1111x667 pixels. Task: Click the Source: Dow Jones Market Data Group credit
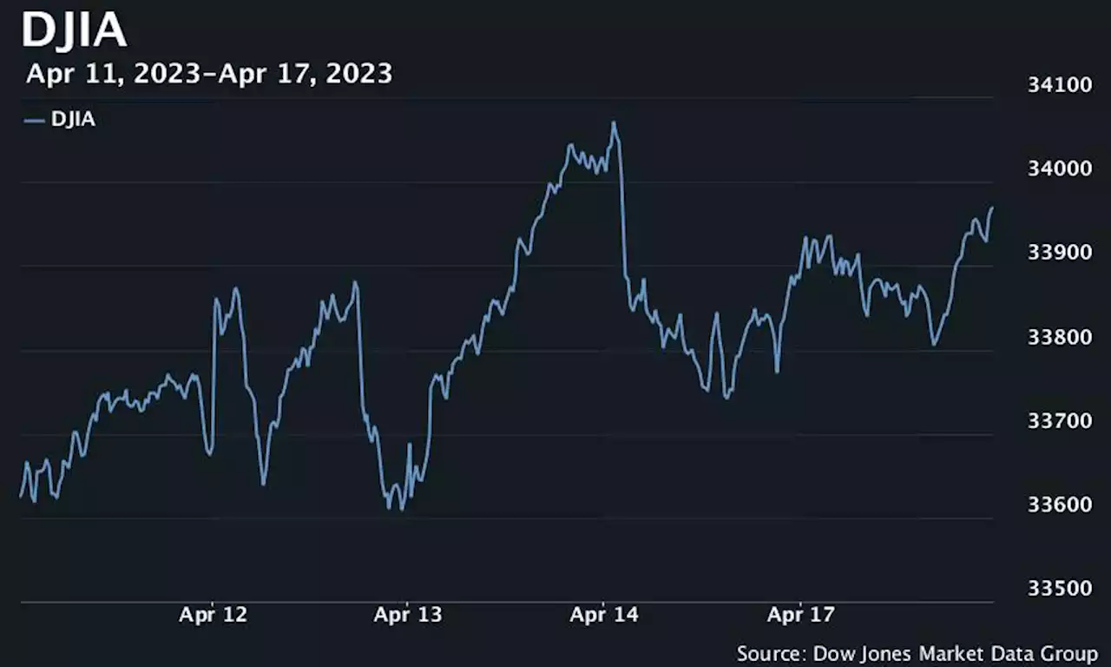click(917, 653)
